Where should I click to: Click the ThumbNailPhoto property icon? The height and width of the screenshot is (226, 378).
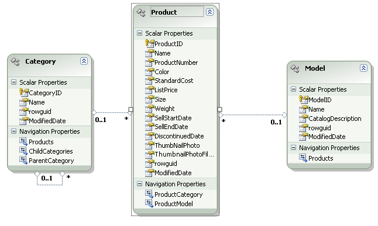click(149, 145)
